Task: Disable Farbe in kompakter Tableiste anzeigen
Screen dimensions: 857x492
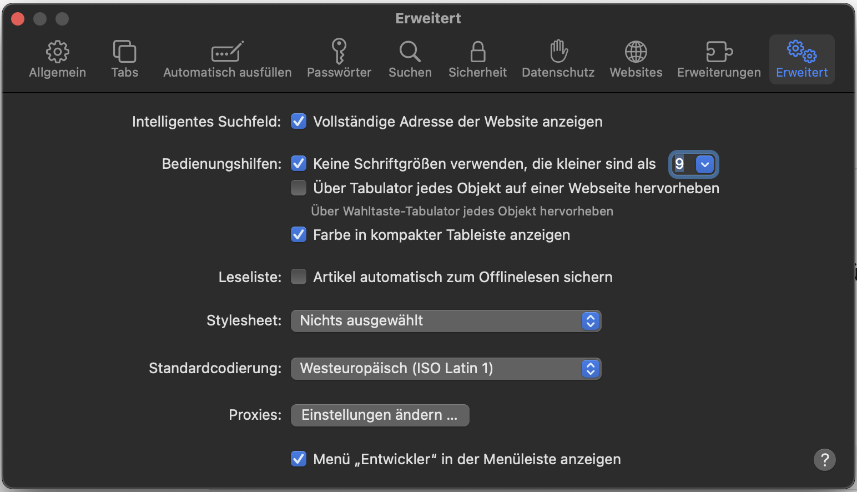Action: (299, 234)
